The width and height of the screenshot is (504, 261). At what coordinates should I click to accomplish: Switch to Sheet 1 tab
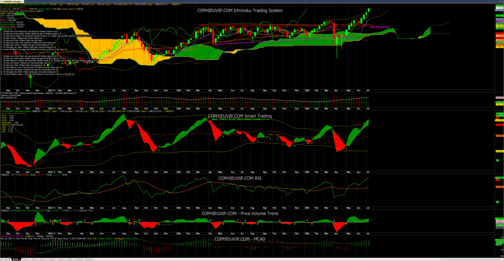[x=16, y=259]
